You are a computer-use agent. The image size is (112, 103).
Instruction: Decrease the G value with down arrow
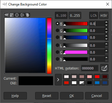click(x=106, y=32)
